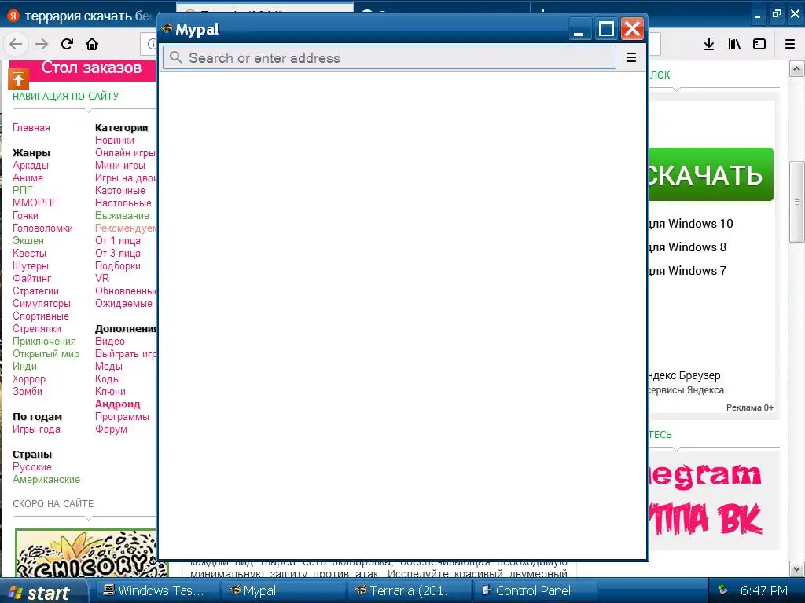Open the Квесты genre link
This screenshot has width=805, height=603.
pyautogui.click(x=29, y=254)
